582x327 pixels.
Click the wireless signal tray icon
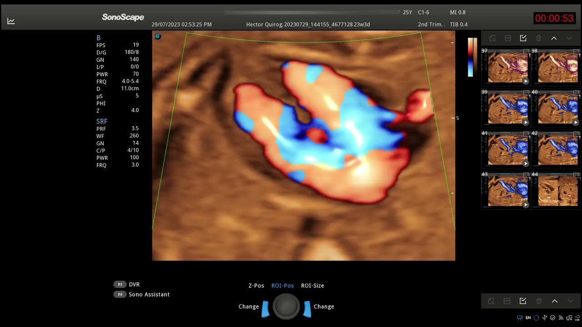(x=561, y=318)
